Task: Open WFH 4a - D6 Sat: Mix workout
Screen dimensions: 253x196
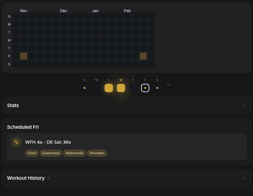Action: point(48,142)
